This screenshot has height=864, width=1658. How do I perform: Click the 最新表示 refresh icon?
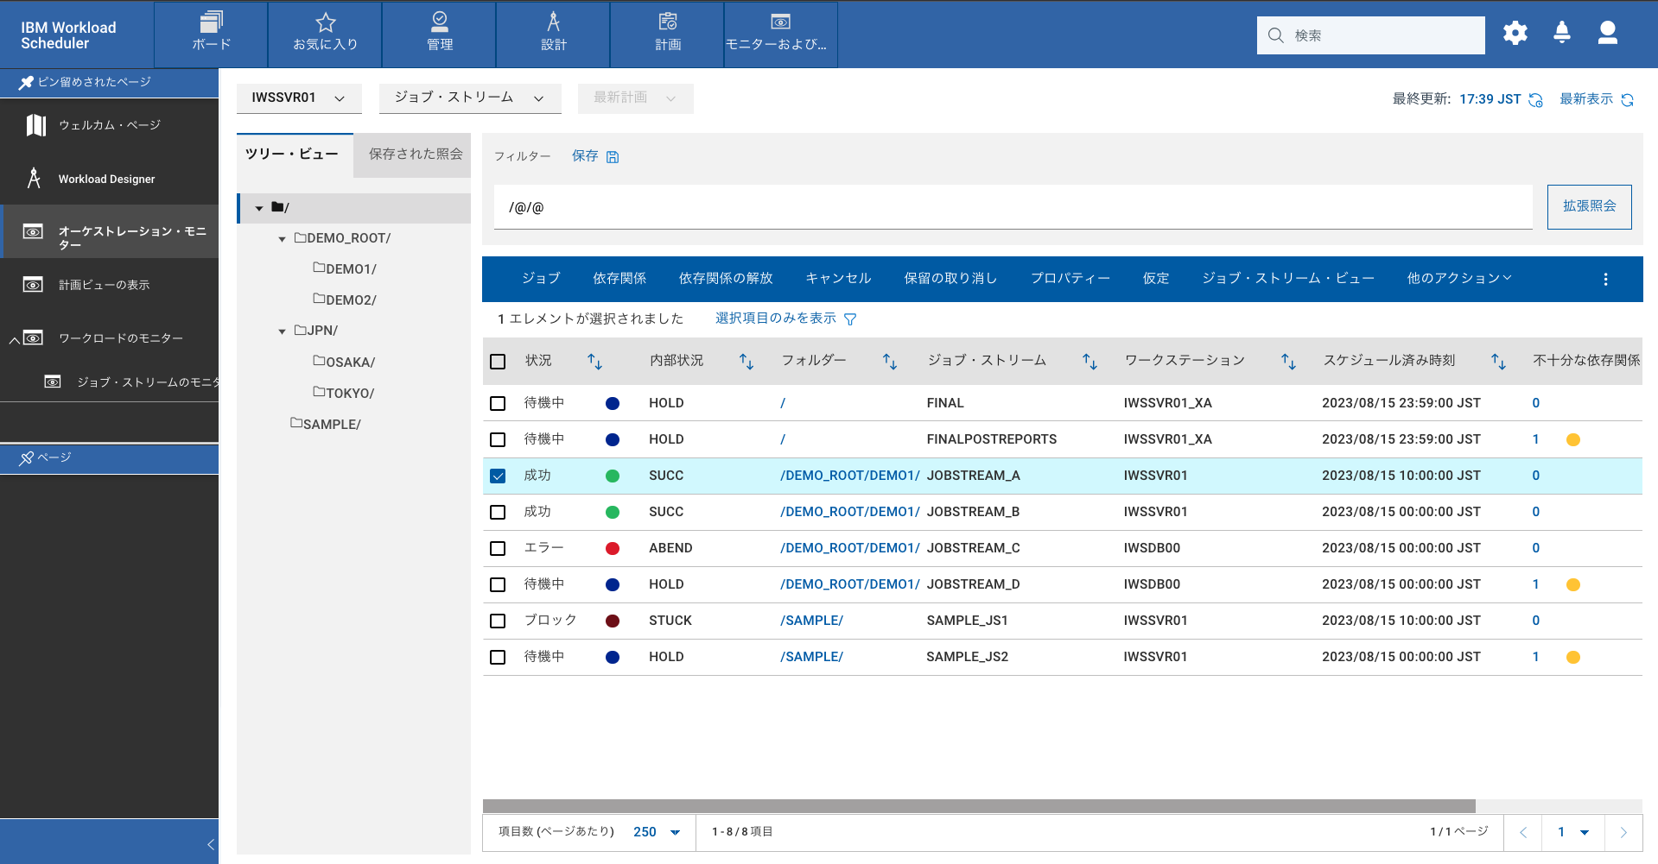tap(1628, 100)
